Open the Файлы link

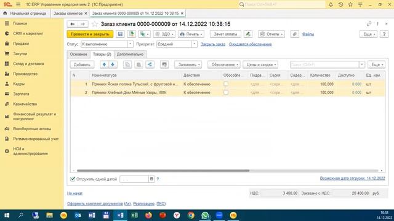tap(308, 34)
